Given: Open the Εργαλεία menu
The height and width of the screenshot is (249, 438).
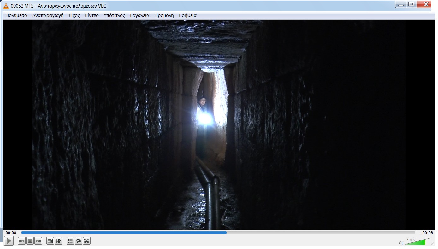Looking at the screenshot, I should coord(140,15).
